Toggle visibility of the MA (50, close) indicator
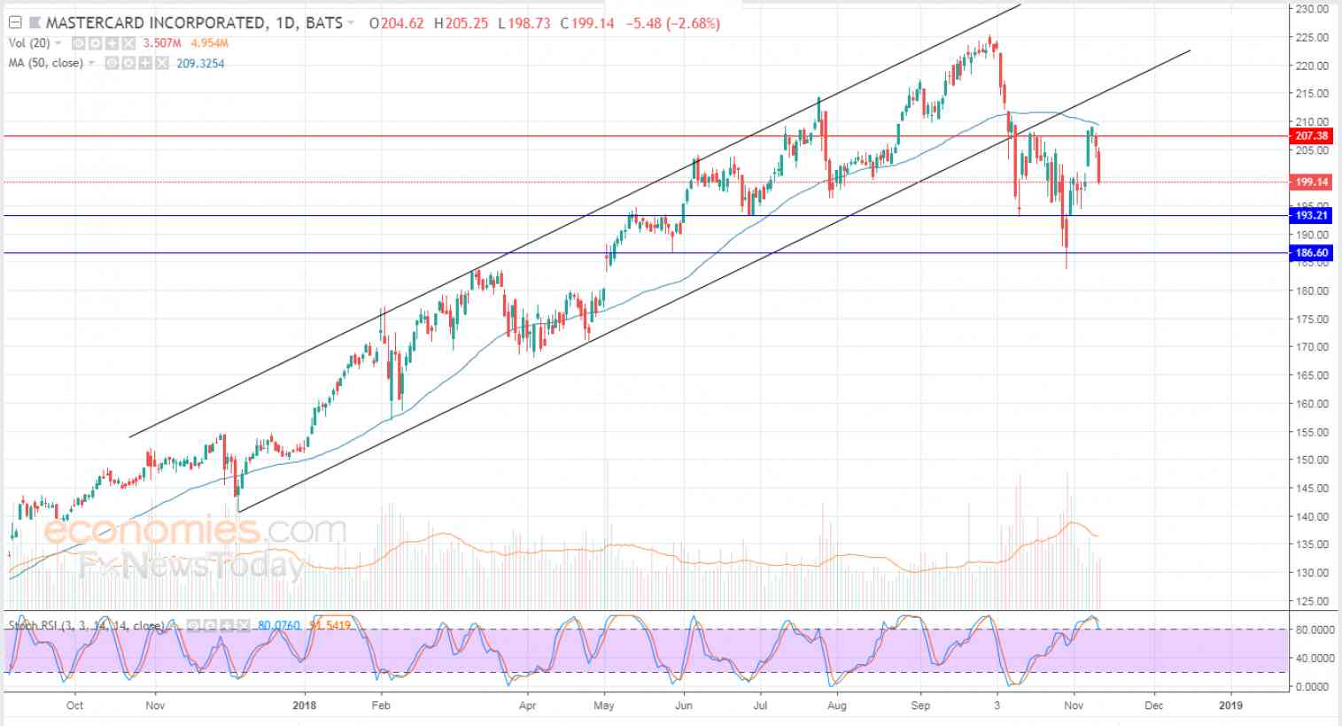The image size is (1342, 726). (112, 64)
